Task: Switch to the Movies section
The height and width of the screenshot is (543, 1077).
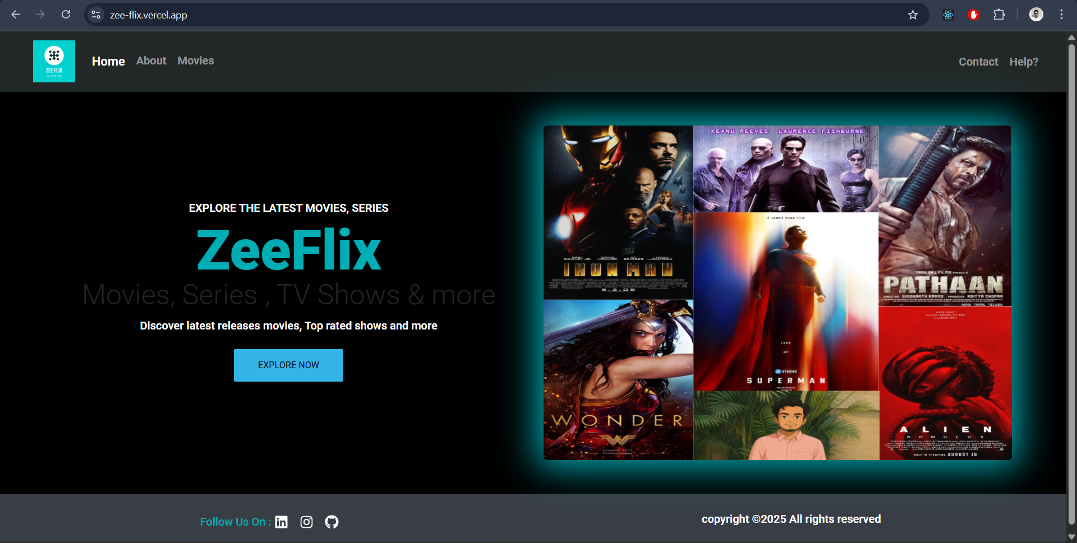Action: [x=195, y=61]
